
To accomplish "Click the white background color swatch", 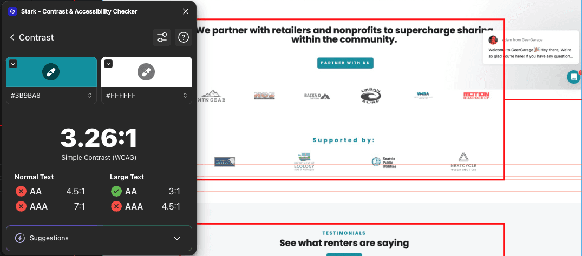I will click(x=147, y=72).
